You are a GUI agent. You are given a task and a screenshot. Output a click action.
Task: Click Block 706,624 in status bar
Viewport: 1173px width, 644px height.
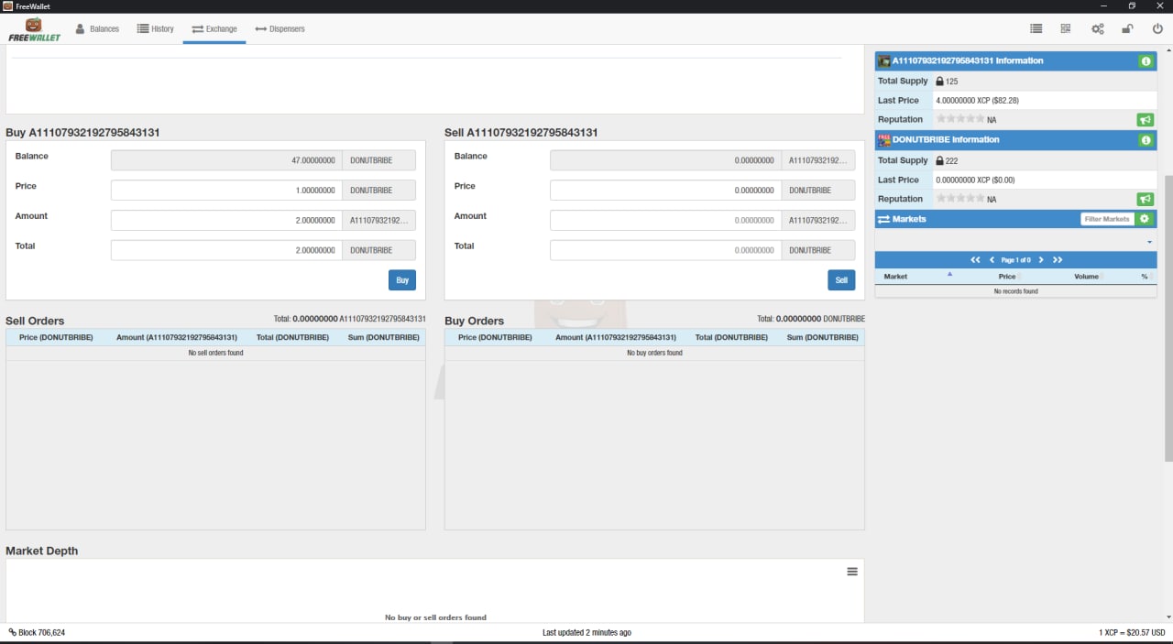(41, 632)
